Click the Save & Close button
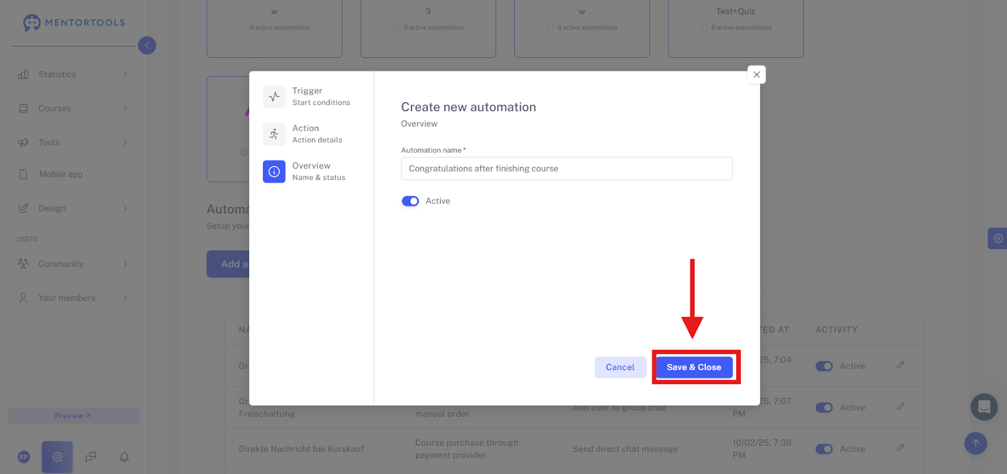The height and width of the screenshot is (474, 1007). (x=694, y=367)
